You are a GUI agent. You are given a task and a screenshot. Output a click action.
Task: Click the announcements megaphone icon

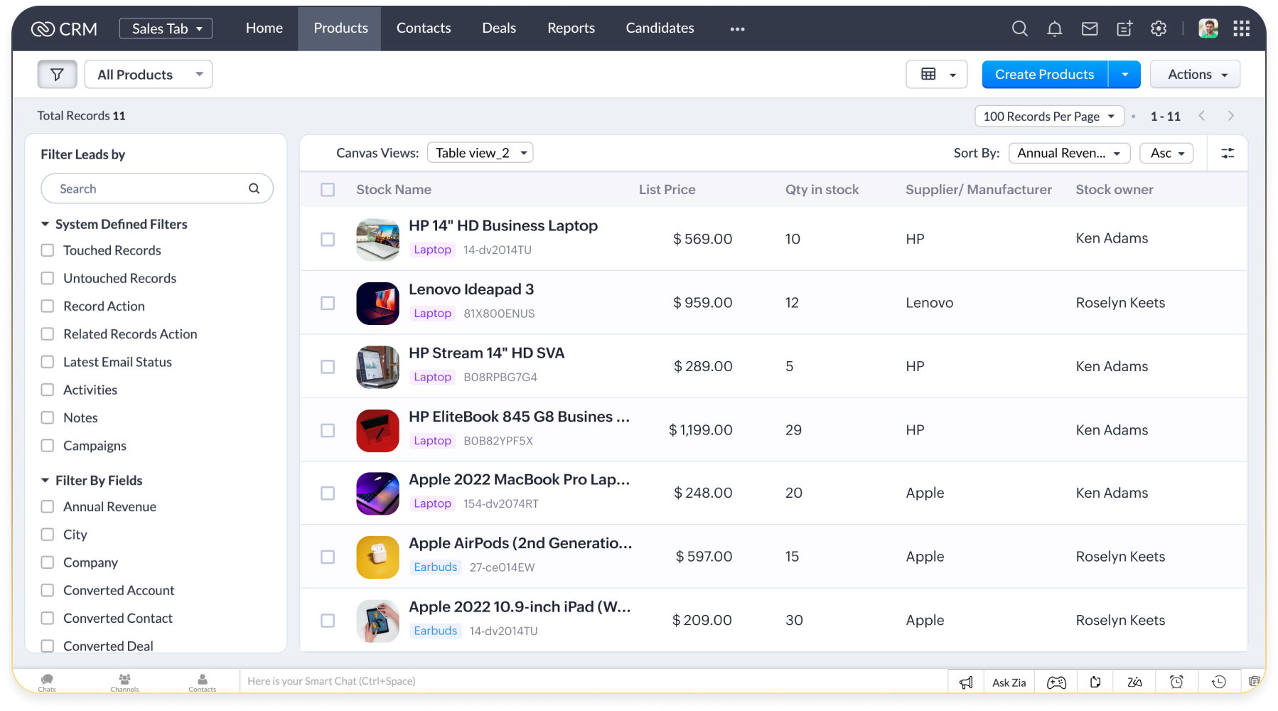(x=966, y=683)
